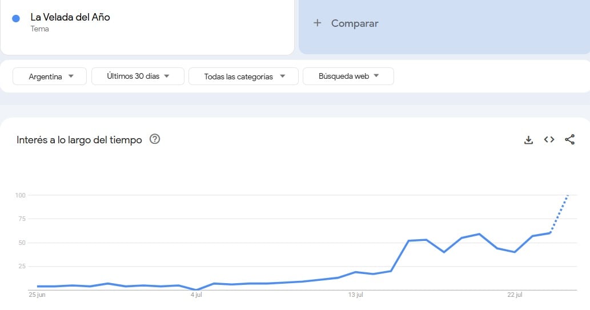The height and width of the screenshot is (310, 590).
Task: Open help for Interés a lo largo del tiempo
Action: (x=155, y=139)
